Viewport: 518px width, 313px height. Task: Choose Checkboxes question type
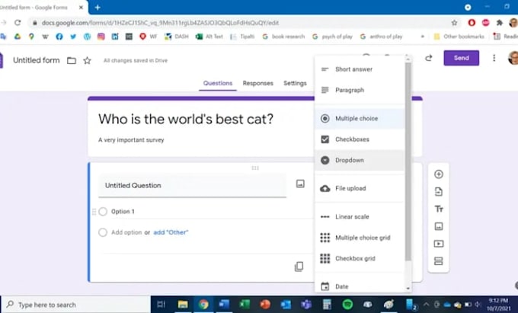point(351,139)
